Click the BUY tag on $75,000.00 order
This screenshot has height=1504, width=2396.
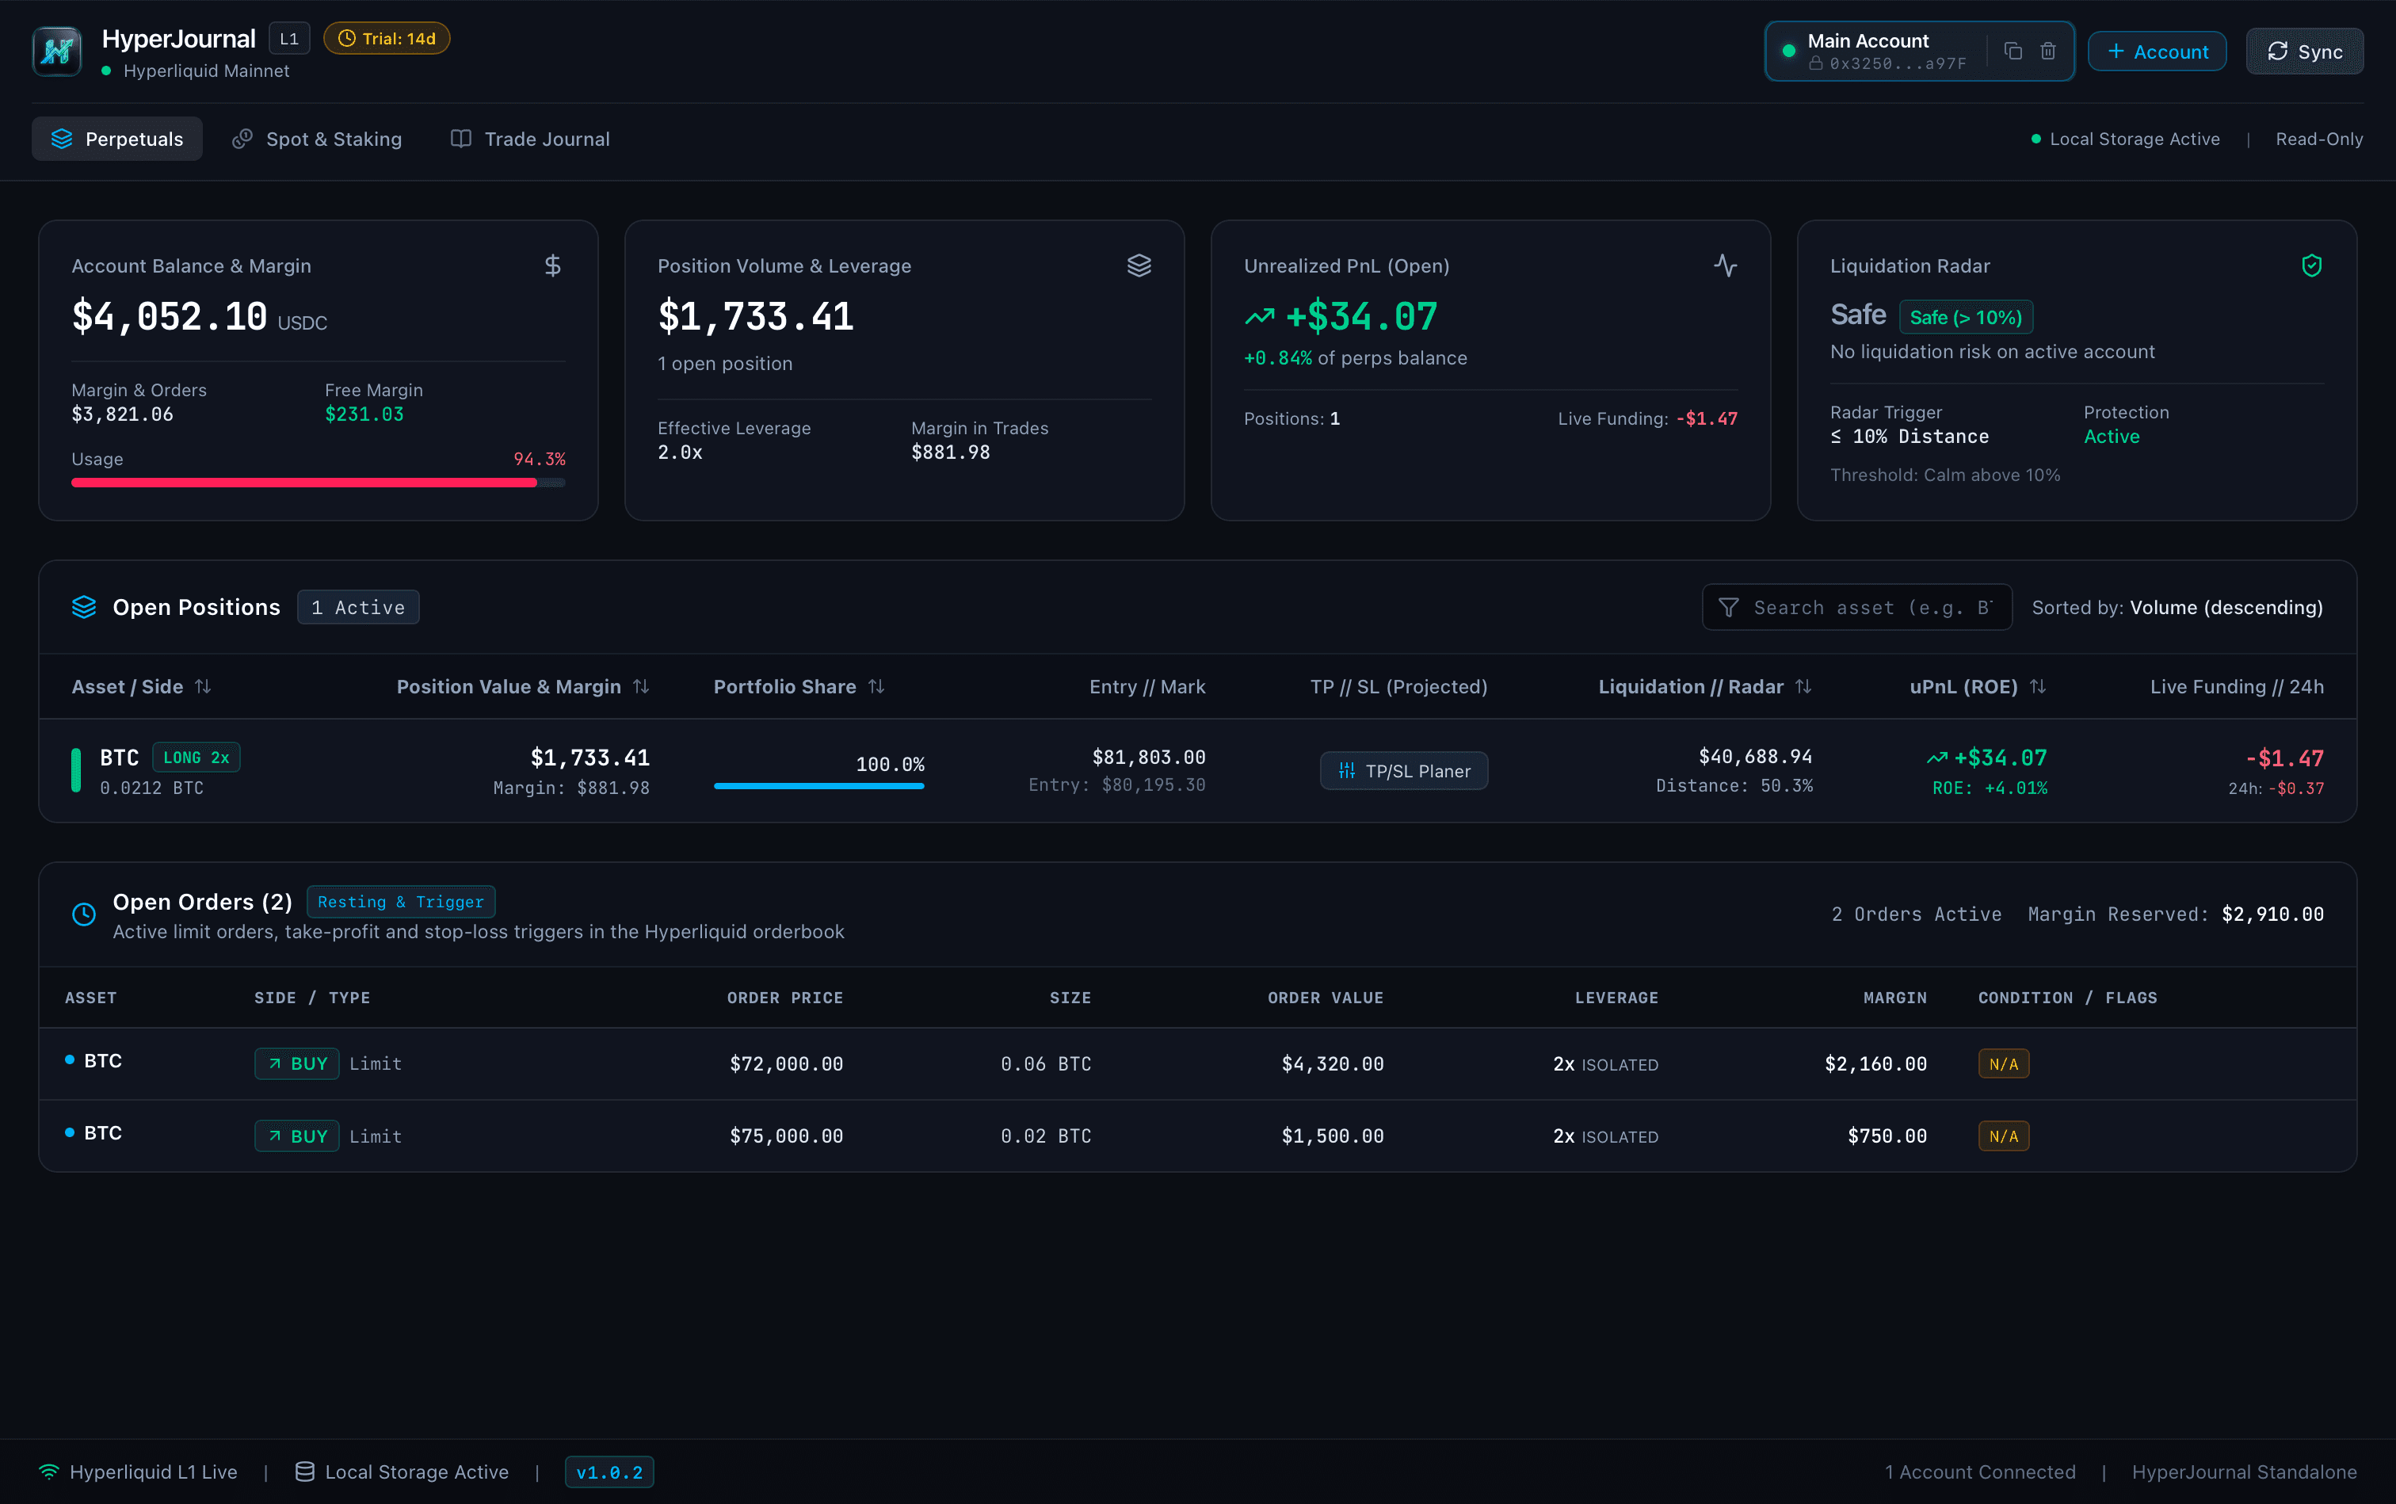click(x=297, y=1136)
